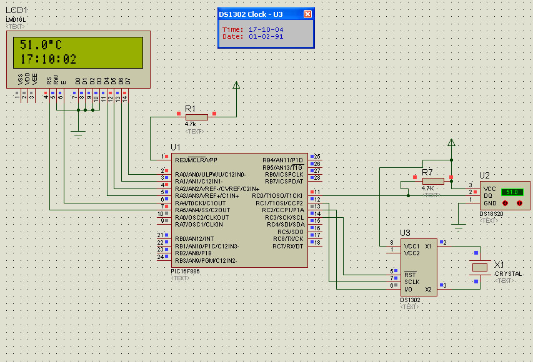Image resolution: width=533 pixels, height=362 pixels.
Task: Click the Time value in the clock popup
Action: (x=266, y=29)
